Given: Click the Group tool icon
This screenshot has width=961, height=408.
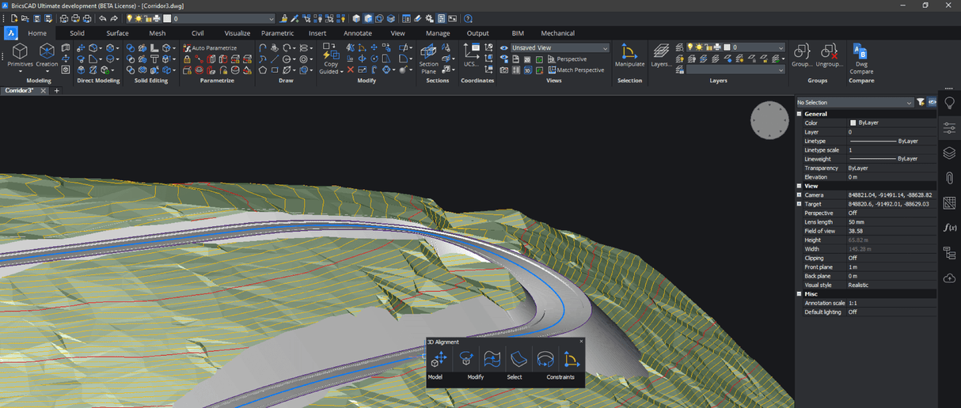Looking at the screenshot, I should click(x=802, y=55).
